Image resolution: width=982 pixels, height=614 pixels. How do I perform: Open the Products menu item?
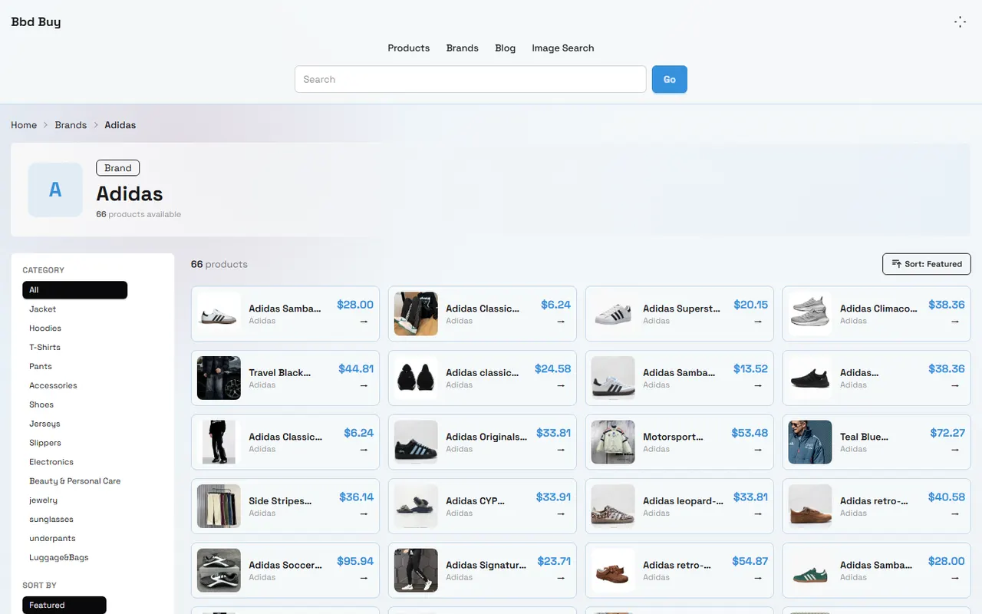[408, 48]
